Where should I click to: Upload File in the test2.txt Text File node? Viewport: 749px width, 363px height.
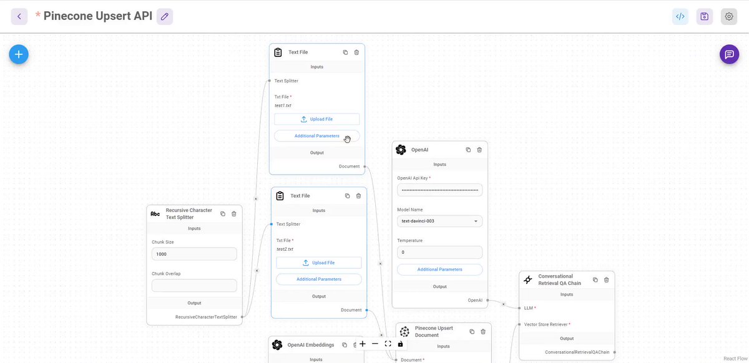coord(319,263)
